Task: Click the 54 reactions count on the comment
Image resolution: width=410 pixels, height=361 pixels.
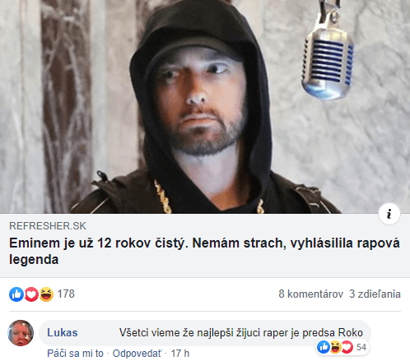Action: 361,347
